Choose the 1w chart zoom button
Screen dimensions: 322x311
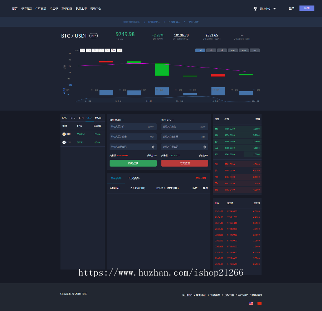(113, 50)
